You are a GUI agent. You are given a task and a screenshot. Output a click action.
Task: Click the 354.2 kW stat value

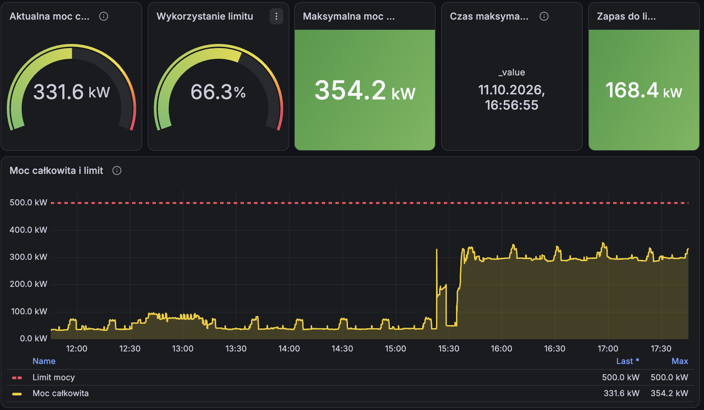pyautogui.click(x=365, y=90)
